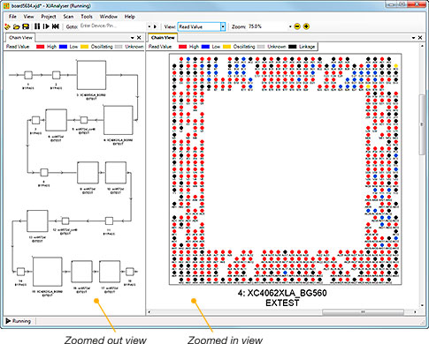
Task: Open the left Chain View pane options dropdown
Action: (x=133, y=38)
